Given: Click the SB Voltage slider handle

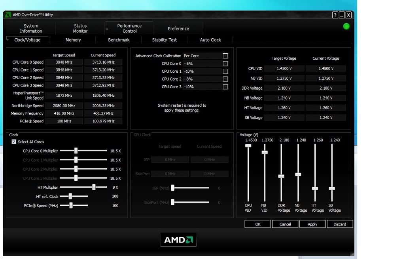Looking at the screenshot, I should 332,188.
